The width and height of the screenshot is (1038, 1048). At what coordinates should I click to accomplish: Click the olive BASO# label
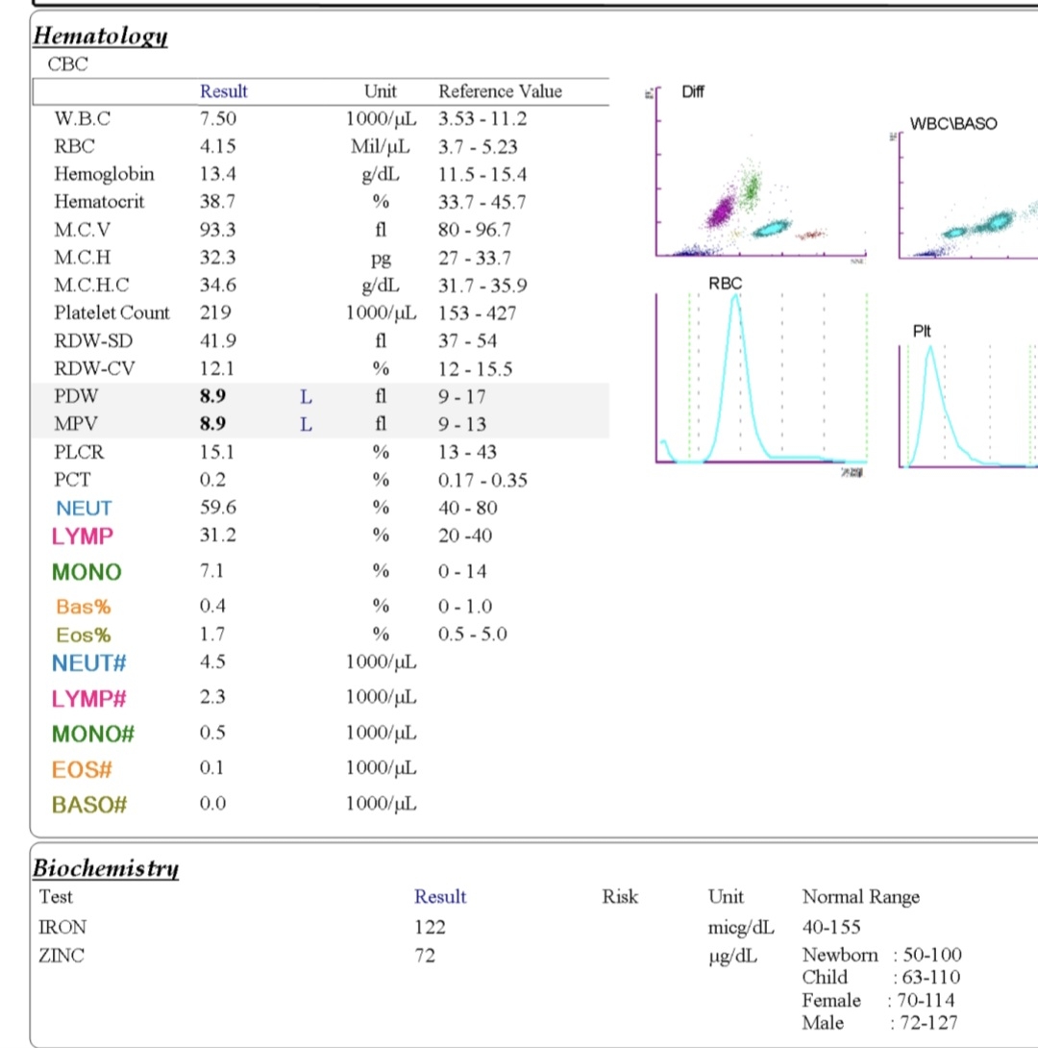click(x=89, y=805)
